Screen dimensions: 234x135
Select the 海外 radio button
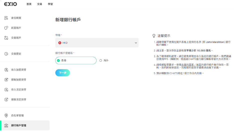point(101,60)
